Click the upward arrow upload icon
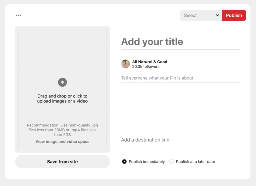Screen dimensions: 256x186 pyautogui.click(x=62, y=82)
